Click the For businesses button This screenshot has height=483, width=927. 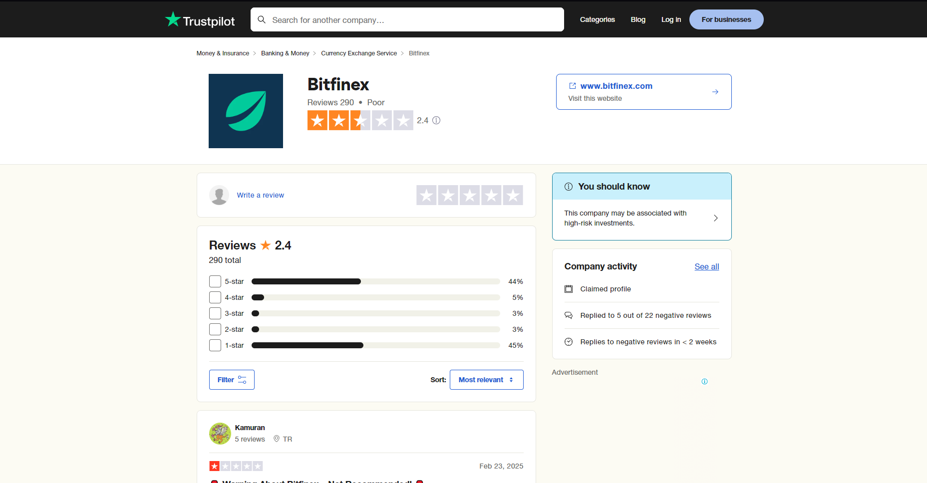coord(726,19)
